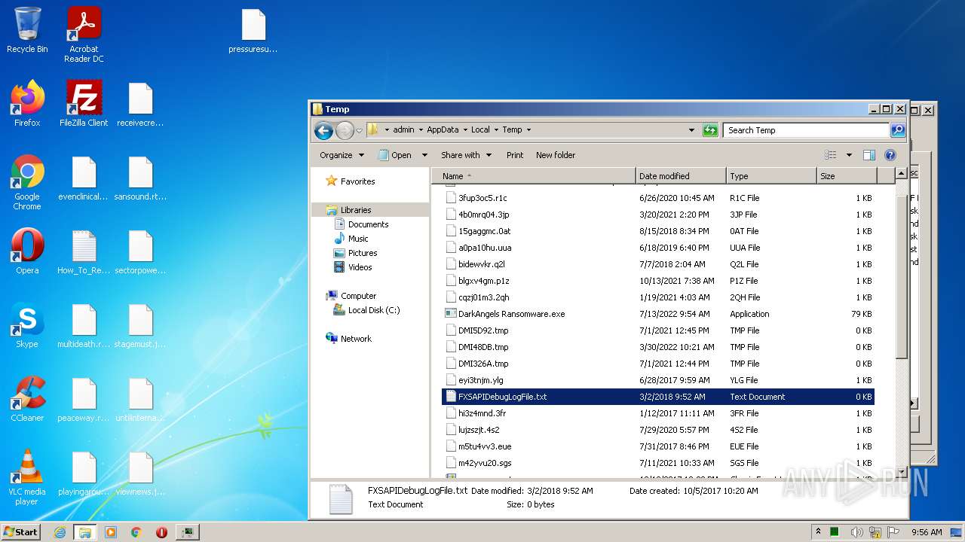
Task: Select DarkAngels Ransomware.exe file
Action: point(657,314)
